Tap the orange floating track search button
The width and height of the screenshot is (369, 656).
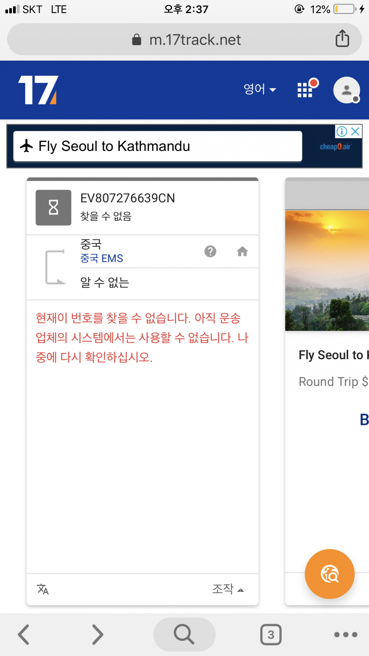coord(329,574)
